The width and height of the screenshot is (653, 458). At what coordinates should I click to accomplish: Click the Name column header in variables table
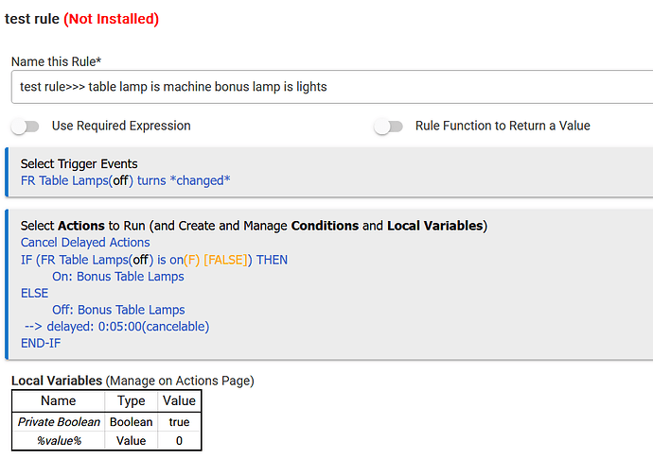pos(58,401)
